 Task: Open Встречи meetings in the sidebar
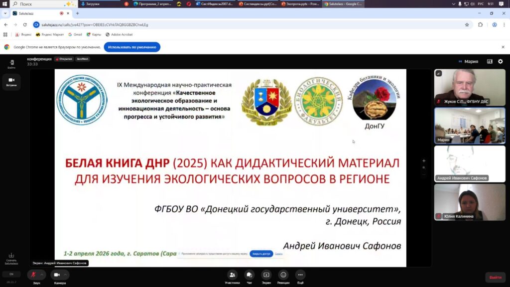pyautogui.click(x=11, y=81)
